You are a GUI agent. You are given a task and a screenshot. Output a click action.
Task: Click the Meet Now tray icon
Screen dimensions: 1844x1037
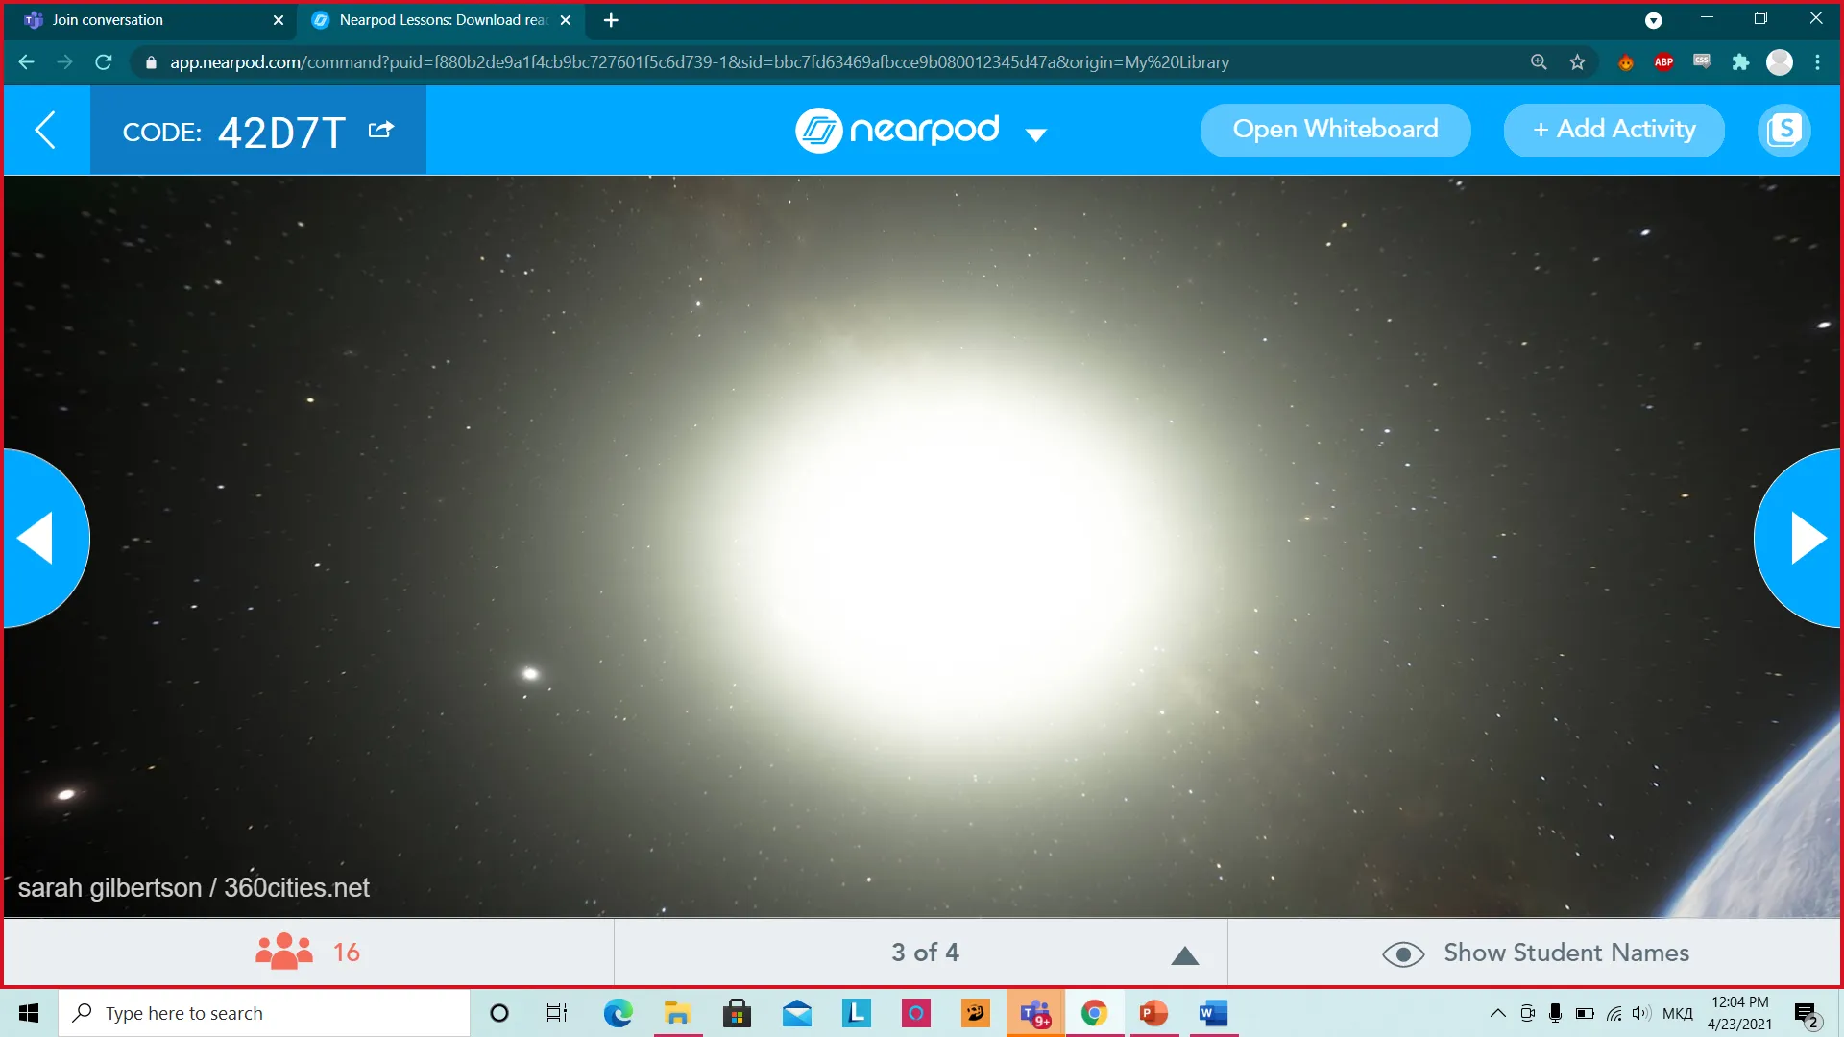(x=1527, y=1013)
